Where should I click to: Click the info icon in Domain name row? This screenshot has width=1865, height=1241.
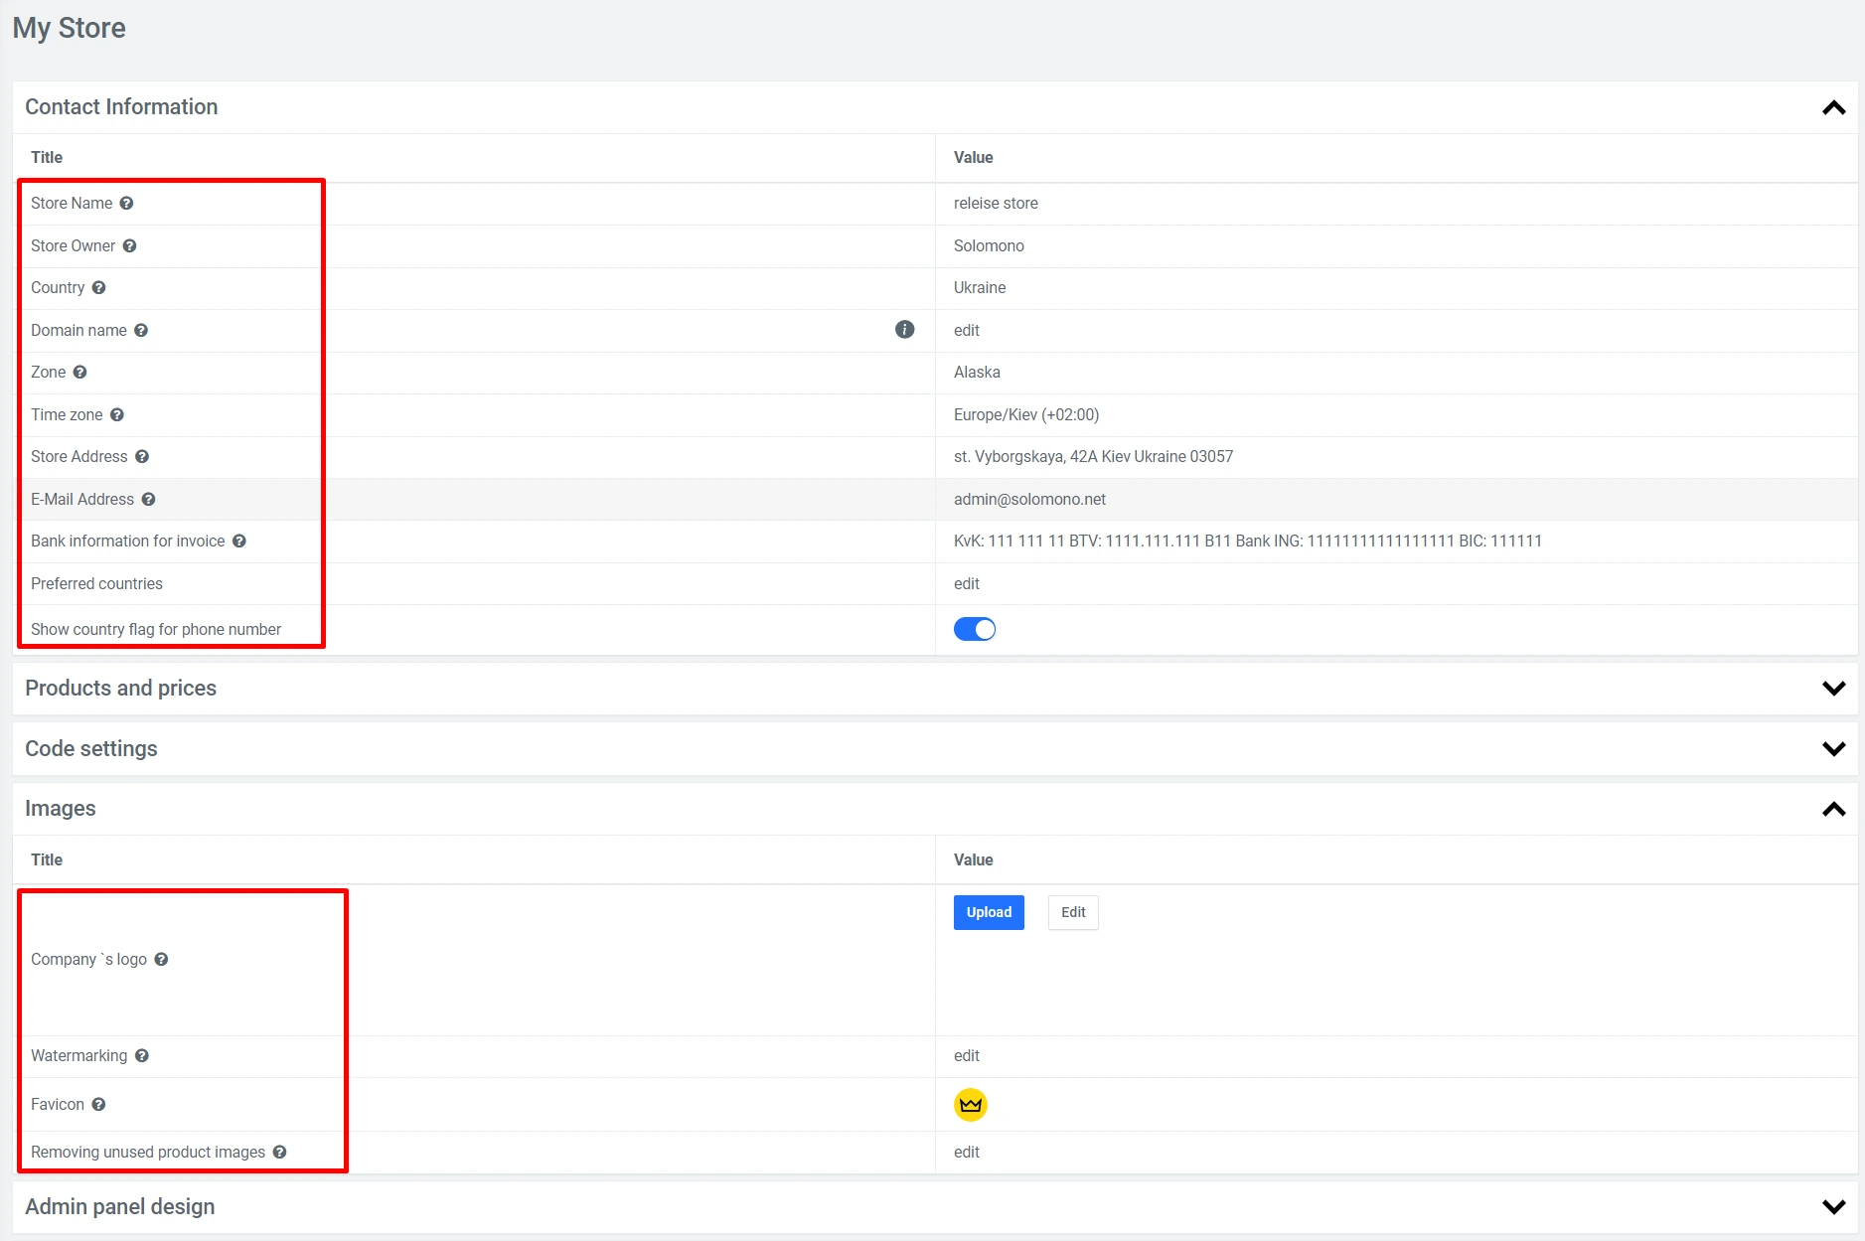(904, 330)
